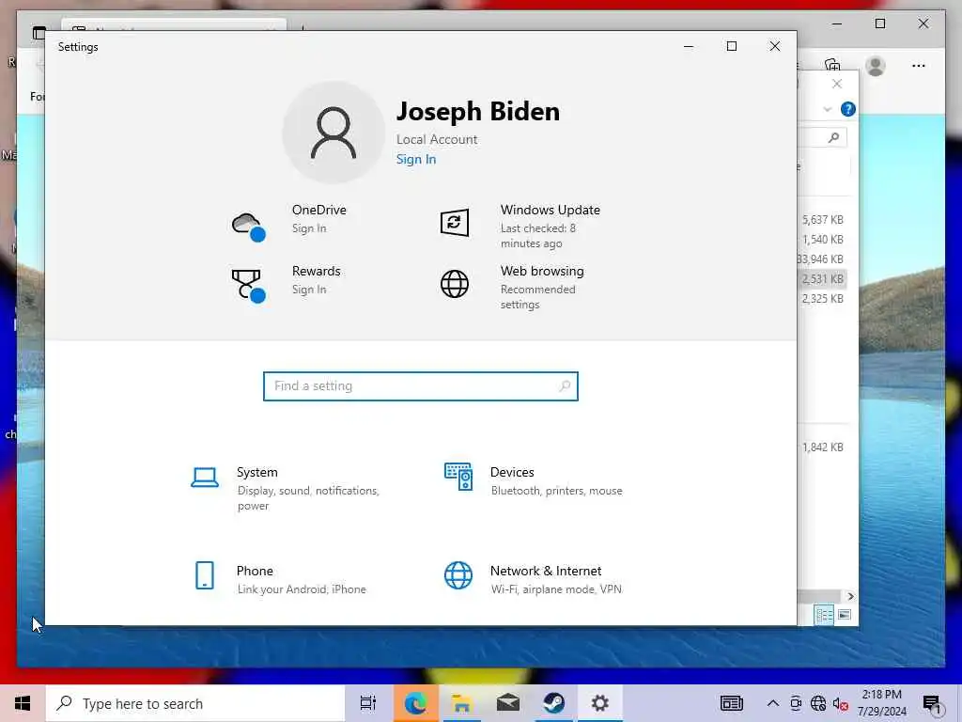Screen dimensions: 962x722
Task: Open Steam from the taskbar
Action: point(554,703)
